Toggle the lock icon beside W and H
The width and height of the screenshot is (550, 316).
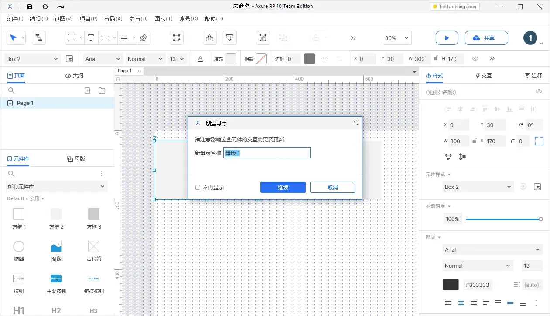coord(437,58)
